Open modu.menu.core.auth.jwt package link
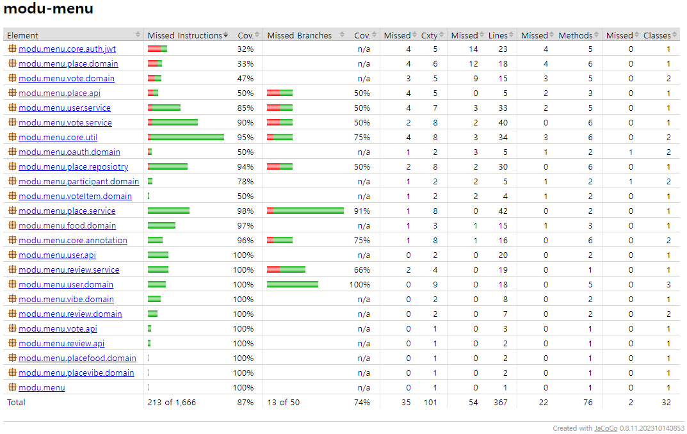Screen dimensions: 687x434 (67, 49)
